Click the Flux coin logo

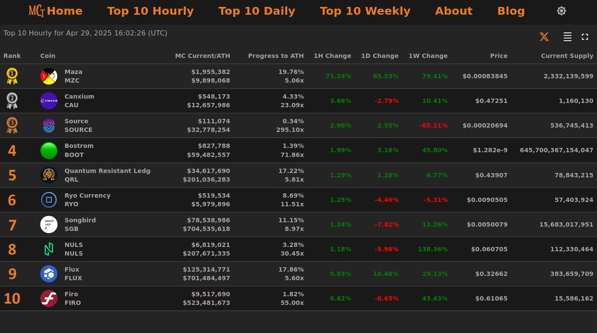coord(49,274)
